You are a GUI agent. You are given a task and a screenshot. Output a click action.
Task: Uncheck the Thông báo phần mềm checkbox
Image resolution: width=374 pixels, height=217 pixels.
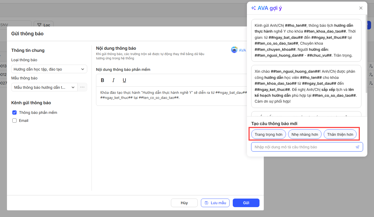(x=15, y=113)
